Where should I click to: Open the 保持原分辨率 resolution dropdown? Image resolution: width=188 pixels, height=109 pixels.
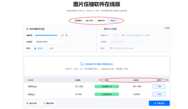coord(51,42)
